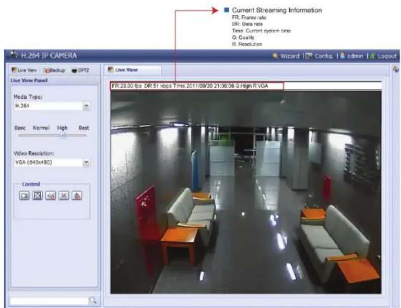Click the fourth Control panel icon
The height and width of the screenshot is (308, 401).
[64, 196]
